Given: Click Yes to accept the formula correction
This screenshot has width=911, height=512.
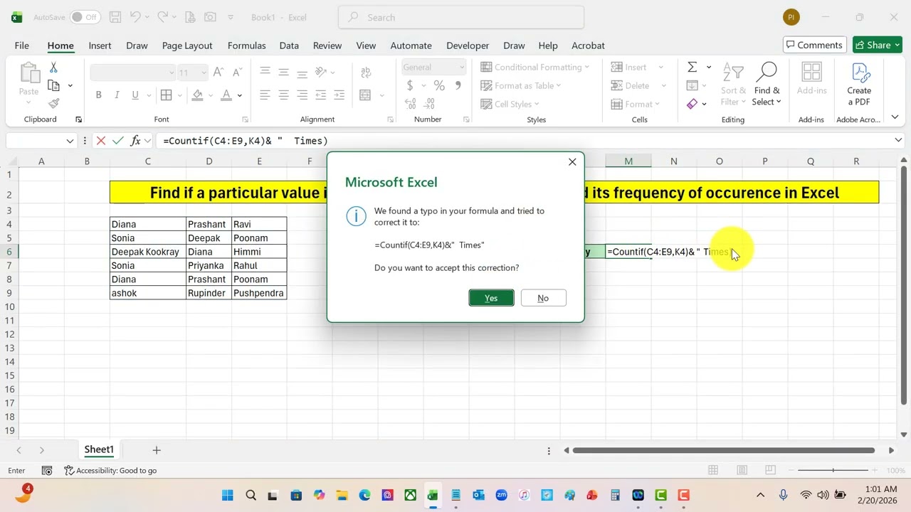Looking at the screenshot, I should tap(491, 298).
